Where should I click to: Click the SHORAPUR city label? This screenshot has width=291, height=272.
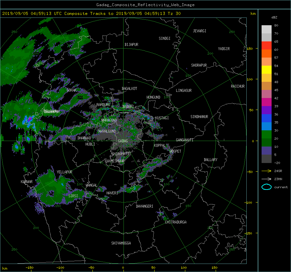[199, 65]
